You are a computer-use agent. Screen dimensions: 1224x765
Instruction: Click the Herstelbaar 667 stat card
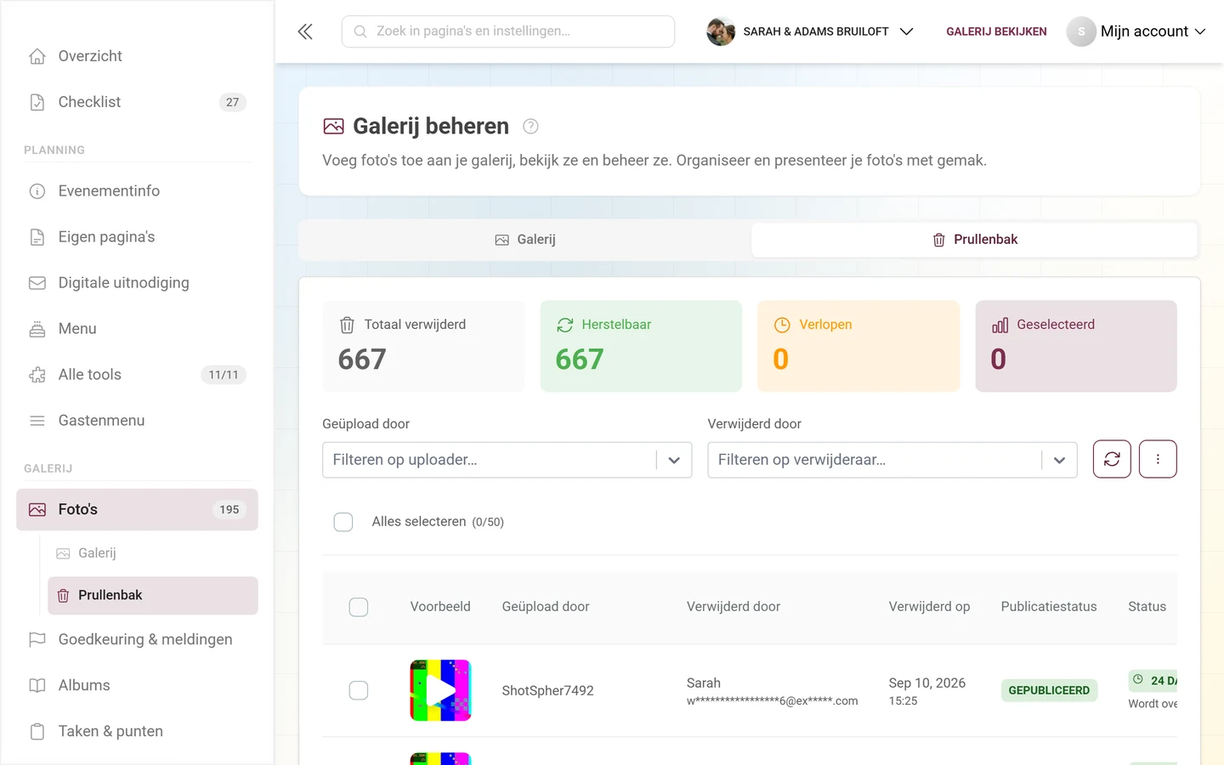pyautogui.click(x=641, y=346)
